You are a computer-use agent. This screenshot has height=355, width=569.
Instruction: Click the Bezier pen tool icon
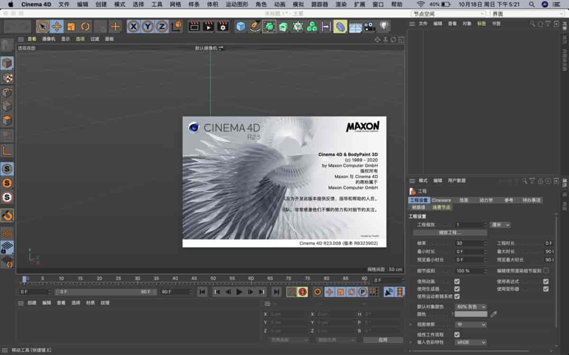[x=255, y=27]
